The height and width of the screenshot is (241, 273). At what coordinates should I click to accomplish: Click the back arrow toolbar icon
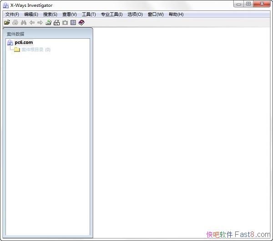(32, 22)
